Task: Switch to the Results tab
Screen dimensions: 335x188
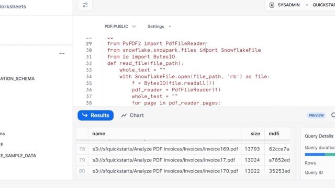Action: pos(95,115)
